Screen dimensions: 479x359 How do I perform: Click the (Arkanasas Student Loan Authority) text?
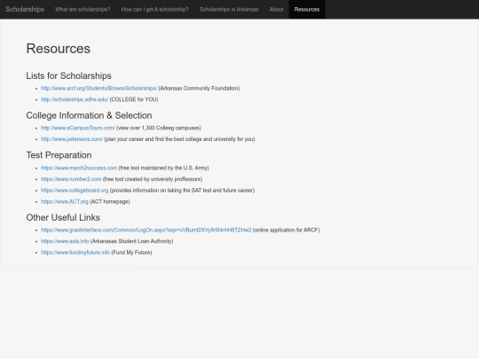131,241
